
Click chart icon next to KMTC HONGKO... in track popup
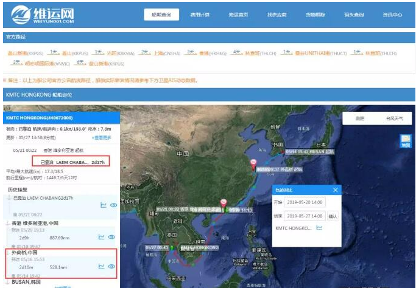point(319,228)
